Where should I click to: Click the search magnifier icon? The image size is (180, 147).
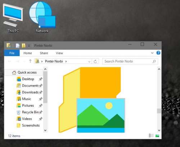click(154, 61)
